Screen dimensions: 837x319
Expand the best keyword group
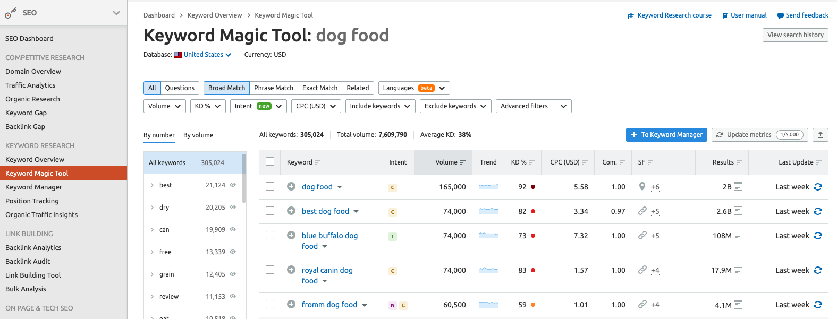coord(152,185)
